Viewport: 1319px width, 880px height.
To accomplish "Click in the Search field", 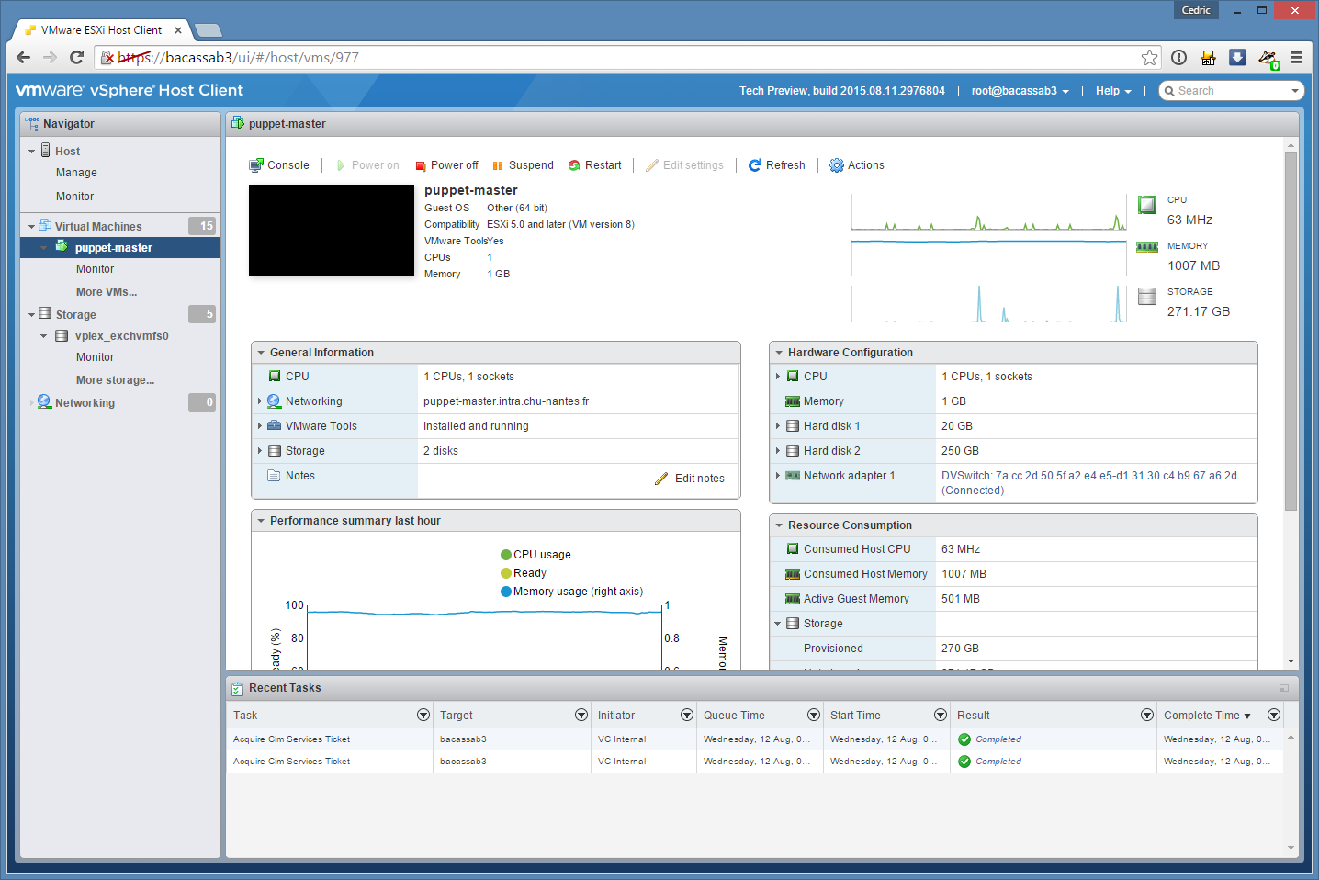I will (1230, 91).
